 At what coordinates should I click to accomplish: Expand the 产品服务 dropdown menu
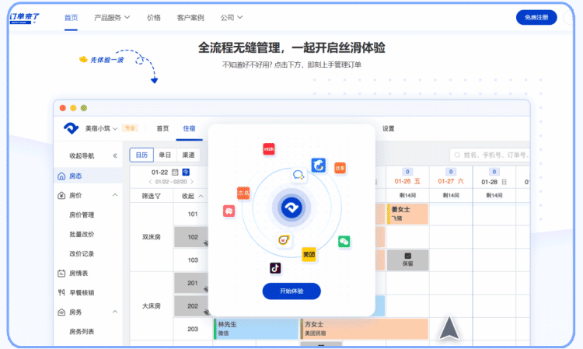click(x=112, y=17)
